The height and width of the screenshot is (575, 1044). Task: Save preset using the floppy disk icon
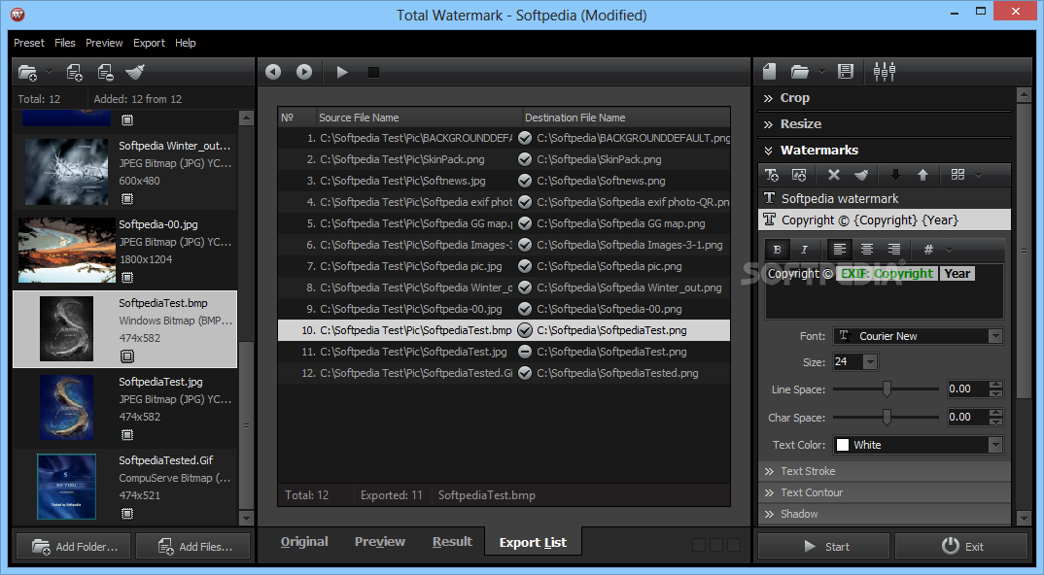click(846, 71)
